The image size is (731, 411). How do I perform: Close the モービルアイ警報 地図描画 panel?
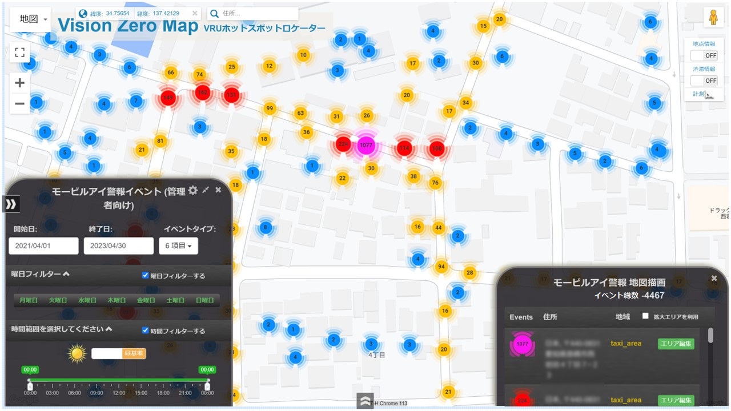[x=714, y=278]
